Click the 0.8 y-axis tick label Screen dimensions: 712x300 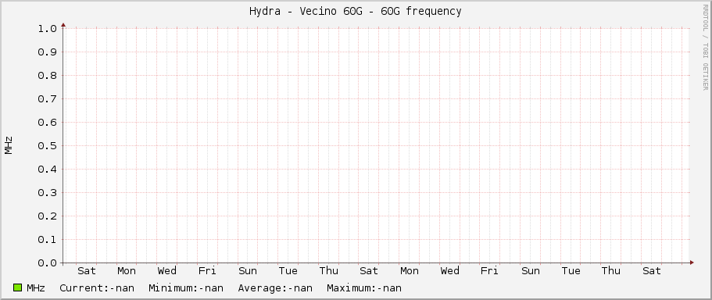[x=47, y=76]
